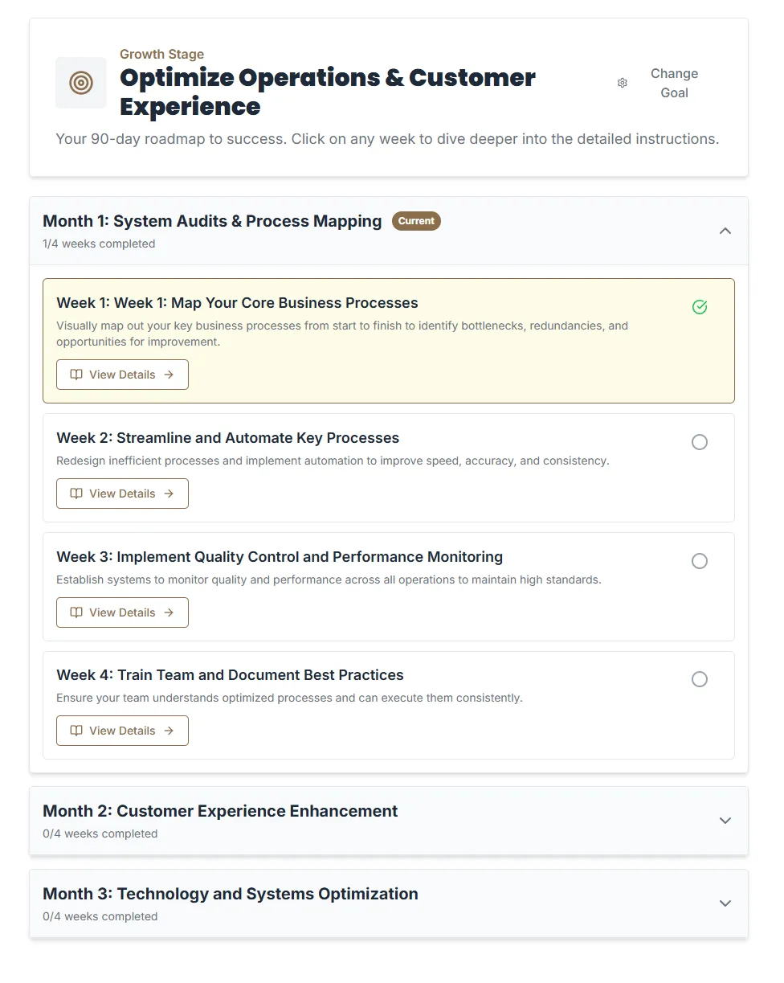This screenshot has width=784, height=983.
Task: Mark Week 2 Streamline and Automate complete
Action: (x=700, y=442)
